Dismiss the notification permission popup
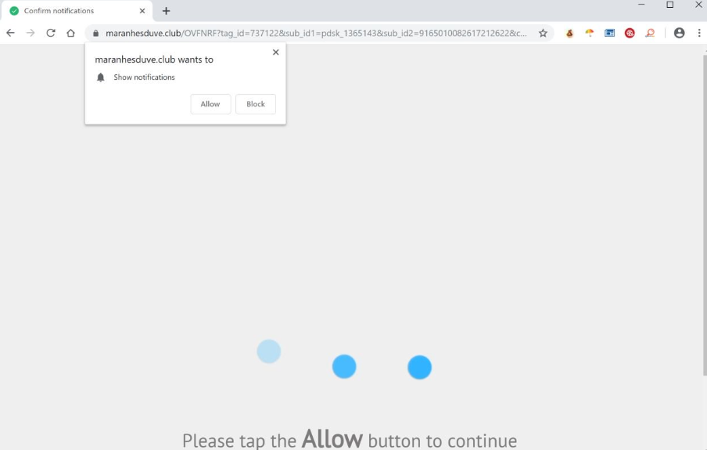Screen dimensions: 707x450 [276, 52]
